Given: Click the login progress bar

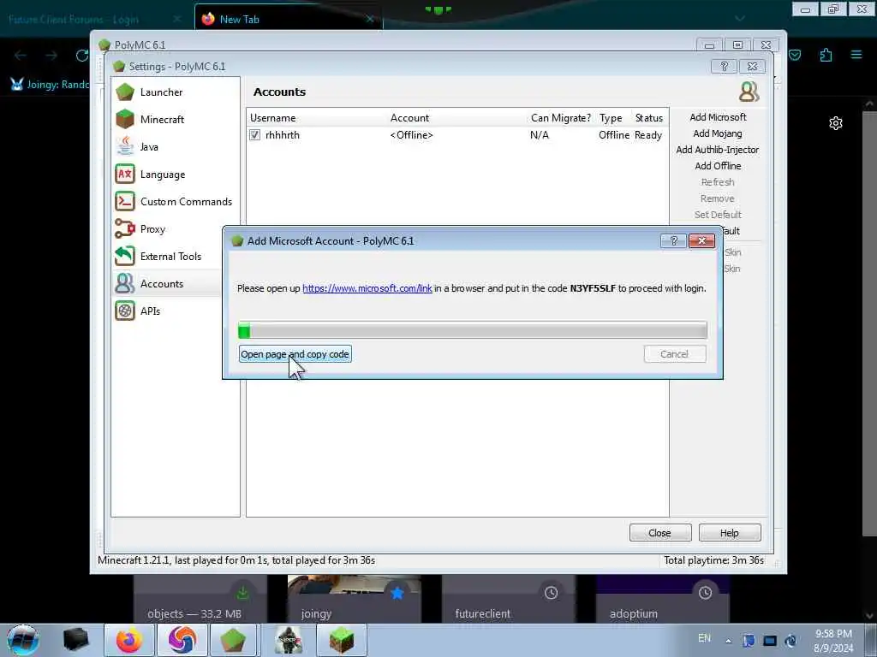Looking at the screenshot, I should [473, 330].
